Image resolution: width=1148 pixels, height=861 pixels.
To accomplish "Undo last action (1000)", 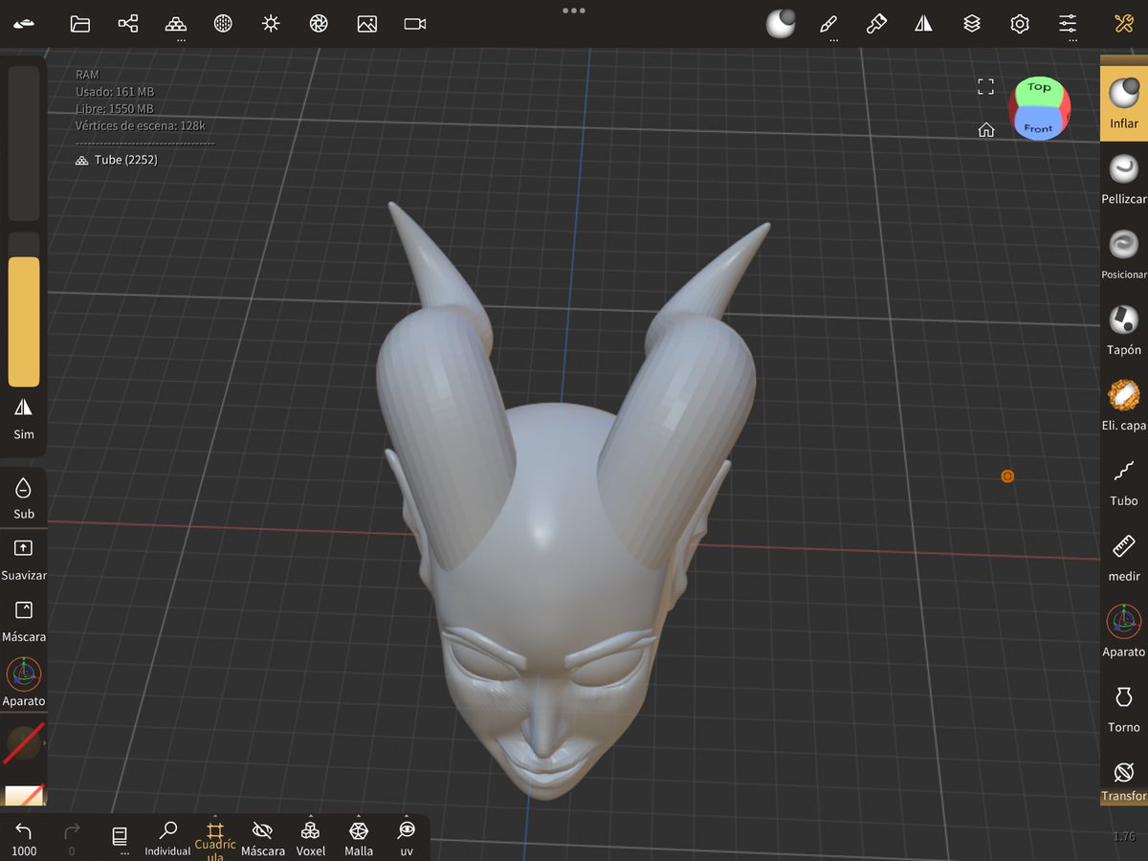I will pos(24,839).
